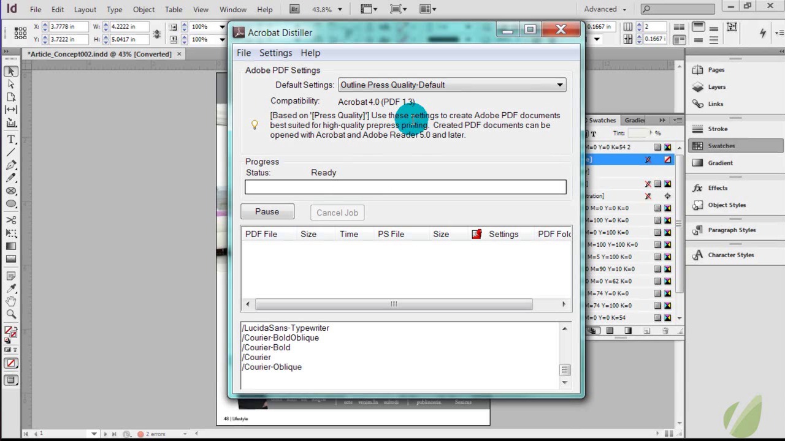Select the Rectangle Frame tool
785x441 pixels.
point(11,191)
